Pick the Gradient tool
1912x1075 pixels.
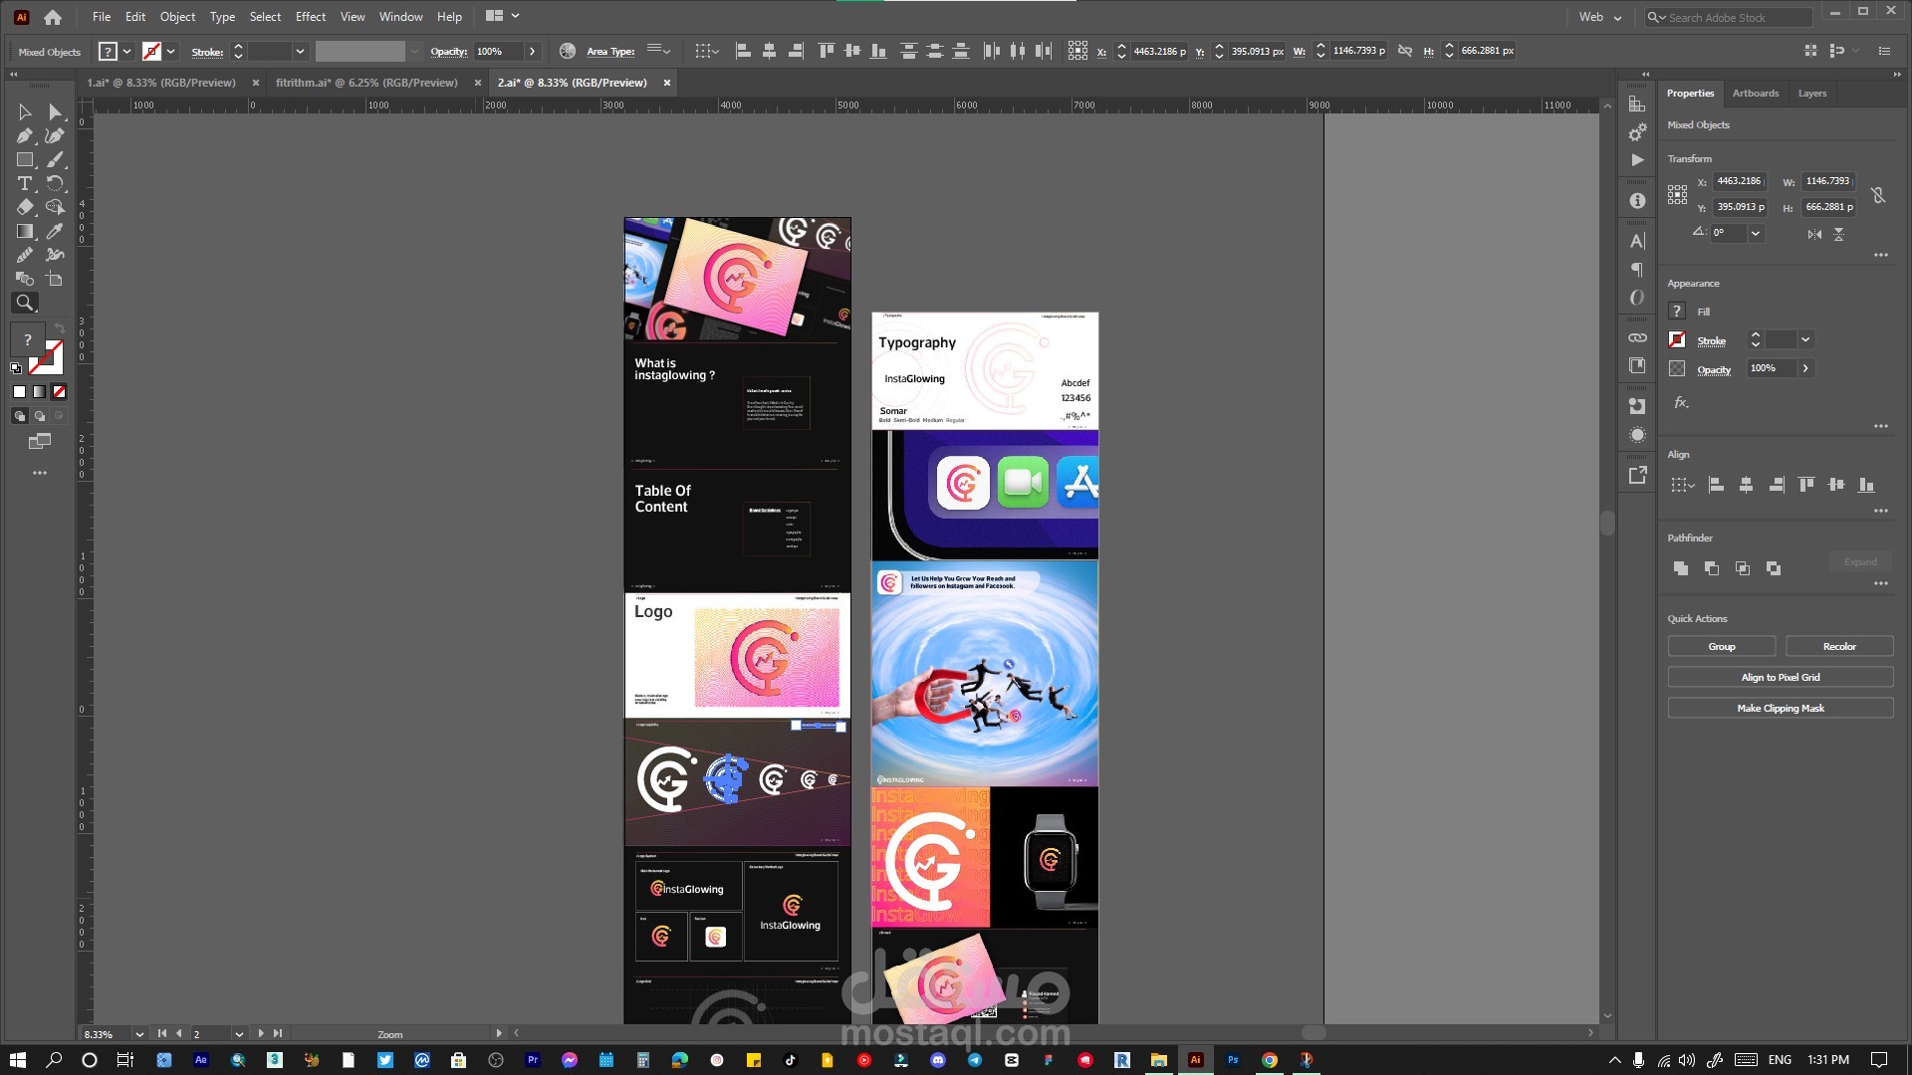click(x=25, y=231)
